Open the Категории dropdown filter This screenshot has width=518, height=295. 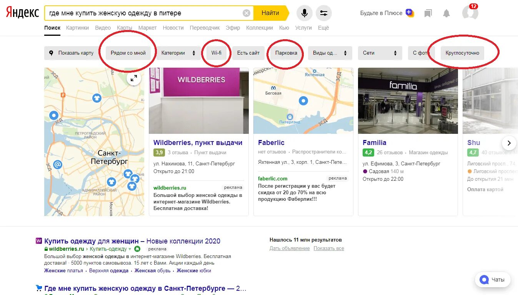pos(178,53)
